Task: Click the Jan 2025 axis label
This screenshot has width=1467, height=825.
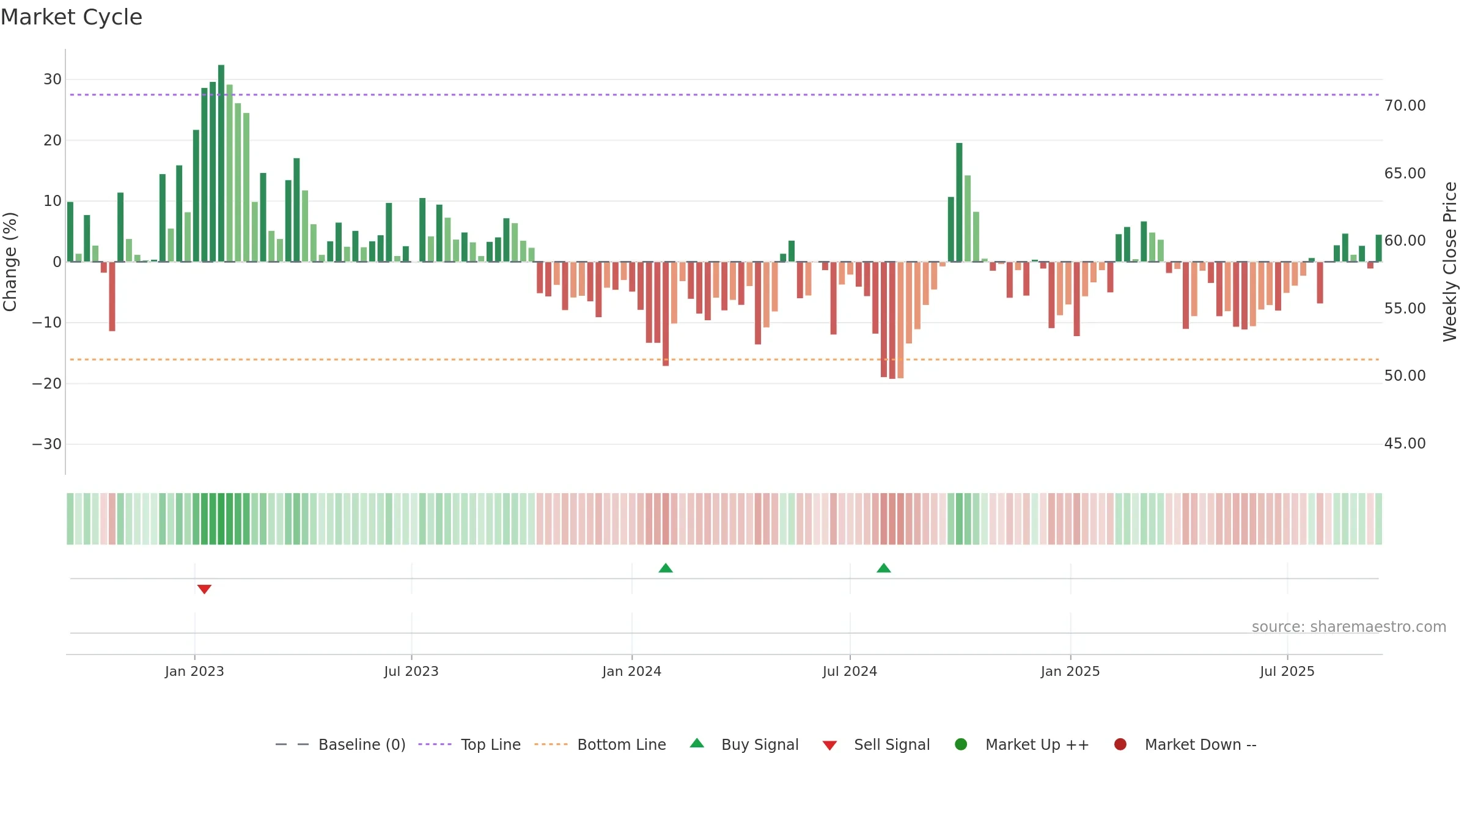Action: pos(1070,672)
